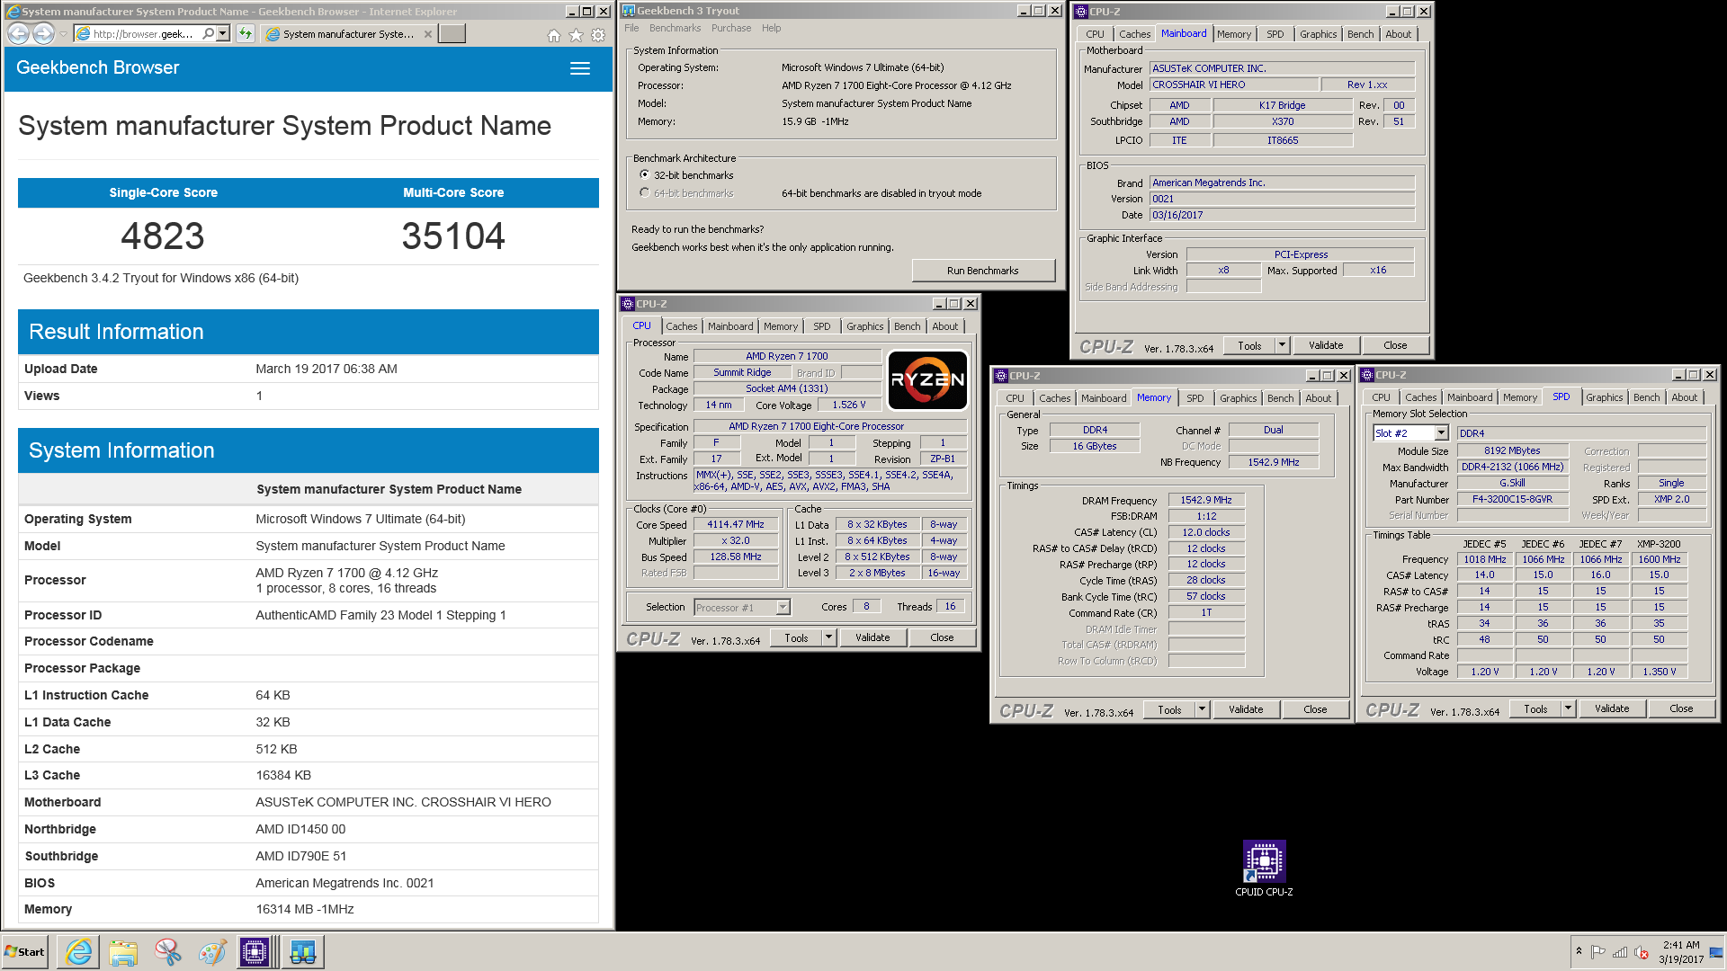Open Tools dropdown arrow in CPU-Z SPD window

pos(1568,708)
